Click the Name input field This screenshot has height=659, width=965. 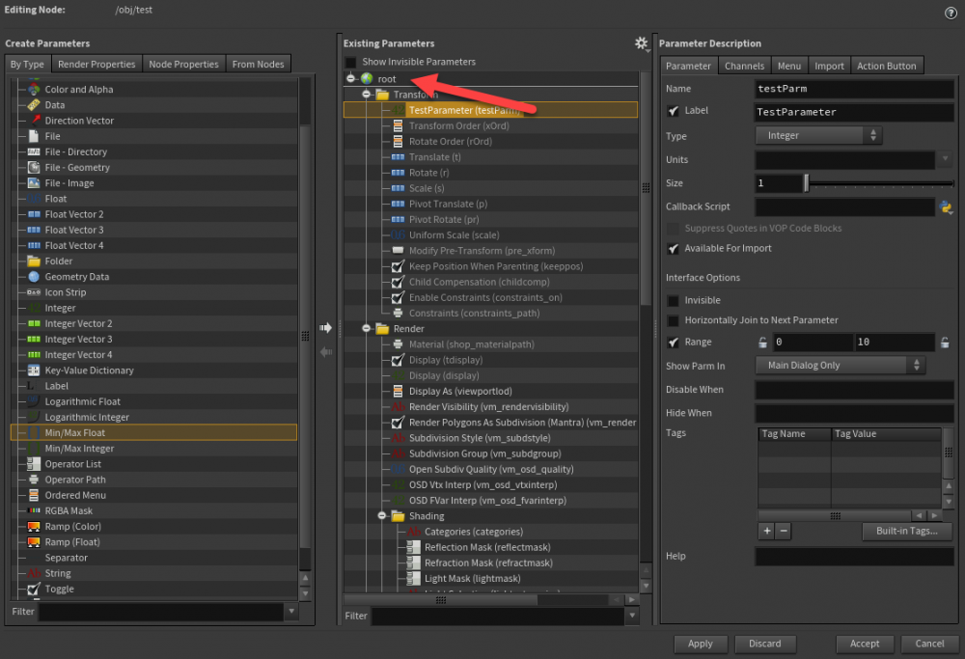coord(854,89)
